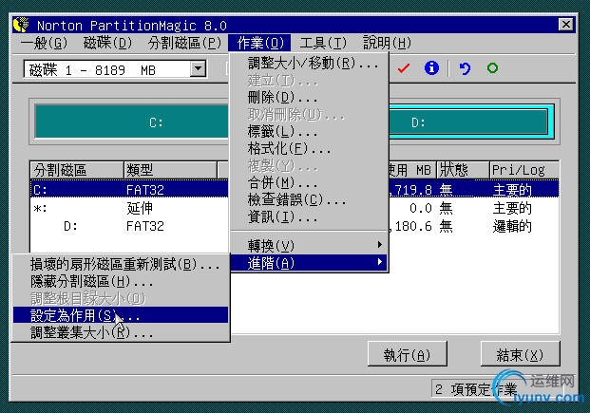
Task: Open the 分割磁區(P) menu
Action: point(184,43)
